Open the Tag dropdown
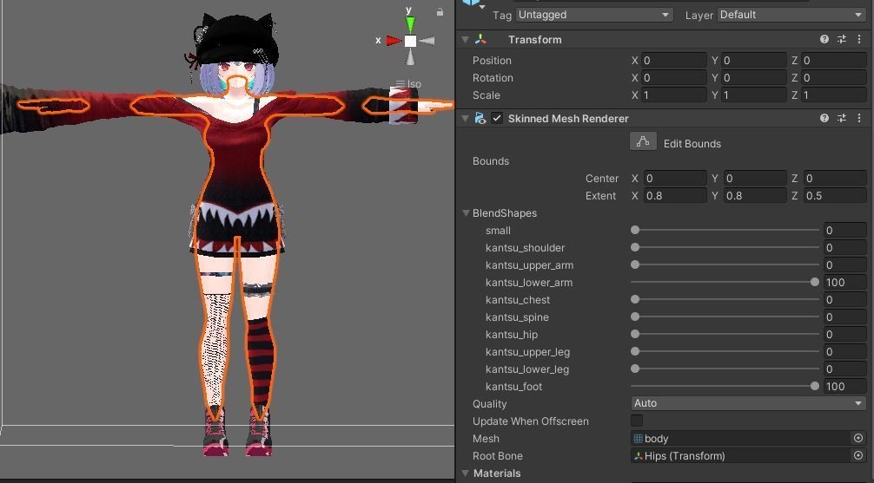 [594, 15]
